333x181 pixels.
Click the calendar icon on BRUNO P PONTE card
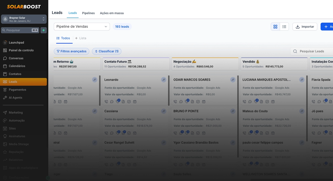[204, 133]
